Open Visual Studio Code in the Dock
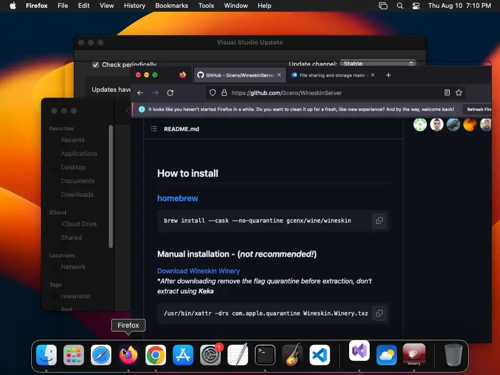Image resolution: width=500 pixels, height=375 pixels. point(319,355)
